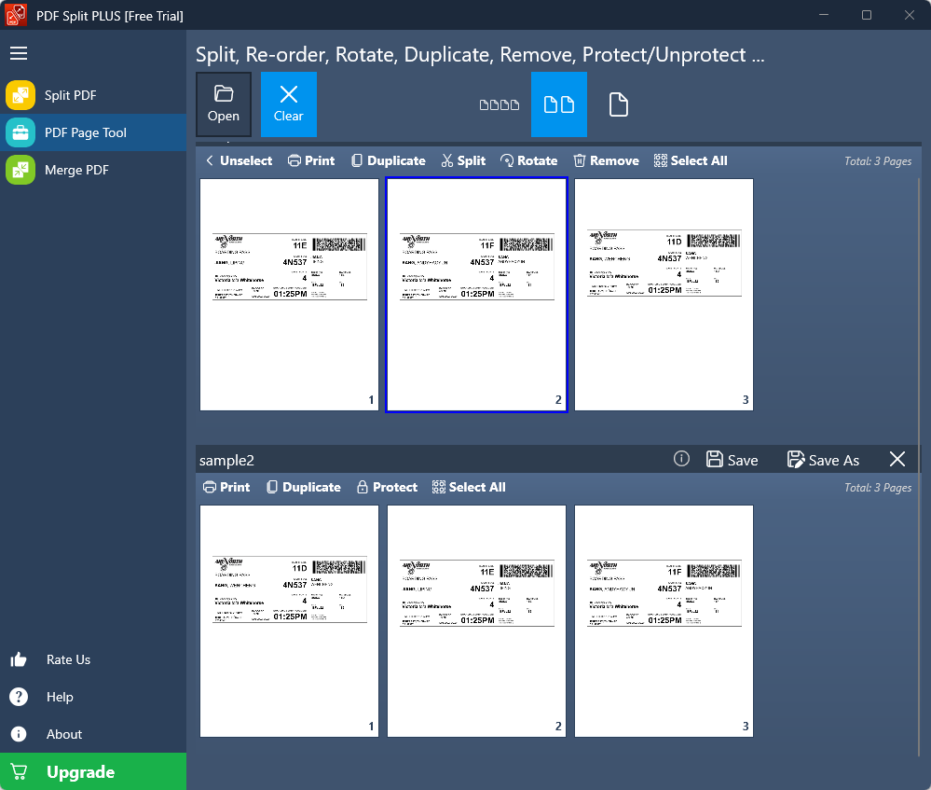Protect the sample2 PDF

coord(387,487)
